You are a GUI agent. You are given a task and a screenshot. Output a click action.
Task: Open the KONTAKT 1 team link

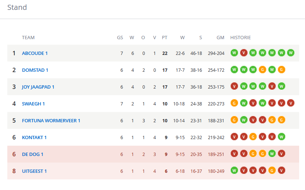tap(34, 138)
